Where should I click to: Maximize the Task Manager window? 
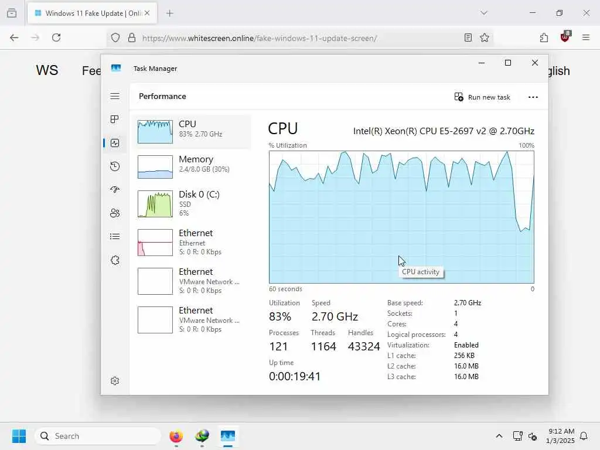click(x=508, y=63)
